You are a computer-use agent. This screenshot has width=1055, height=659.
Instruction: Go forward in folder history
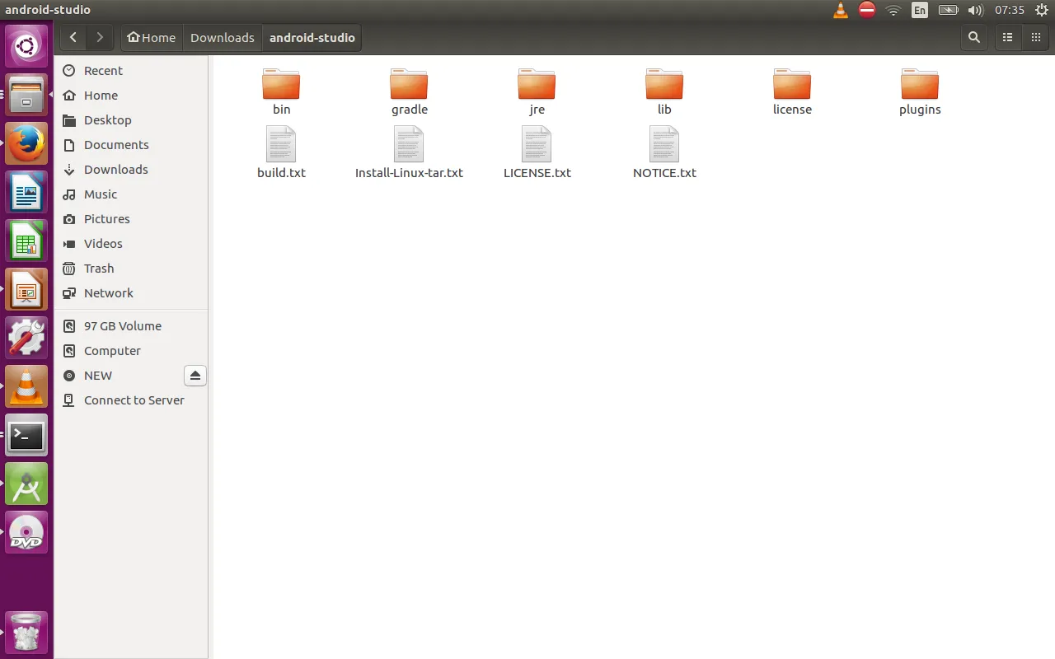tap(100, 37)
